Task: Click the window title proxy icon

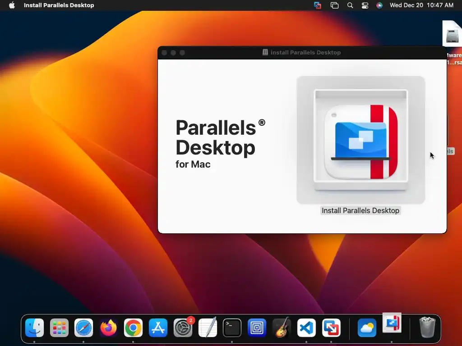Action: [x=265, y=52]
